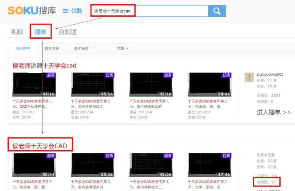Screen dimensions: 295x191
Task: Open the 50:44 thumbnail in first playlist
Action: click(x=209, y=85)
